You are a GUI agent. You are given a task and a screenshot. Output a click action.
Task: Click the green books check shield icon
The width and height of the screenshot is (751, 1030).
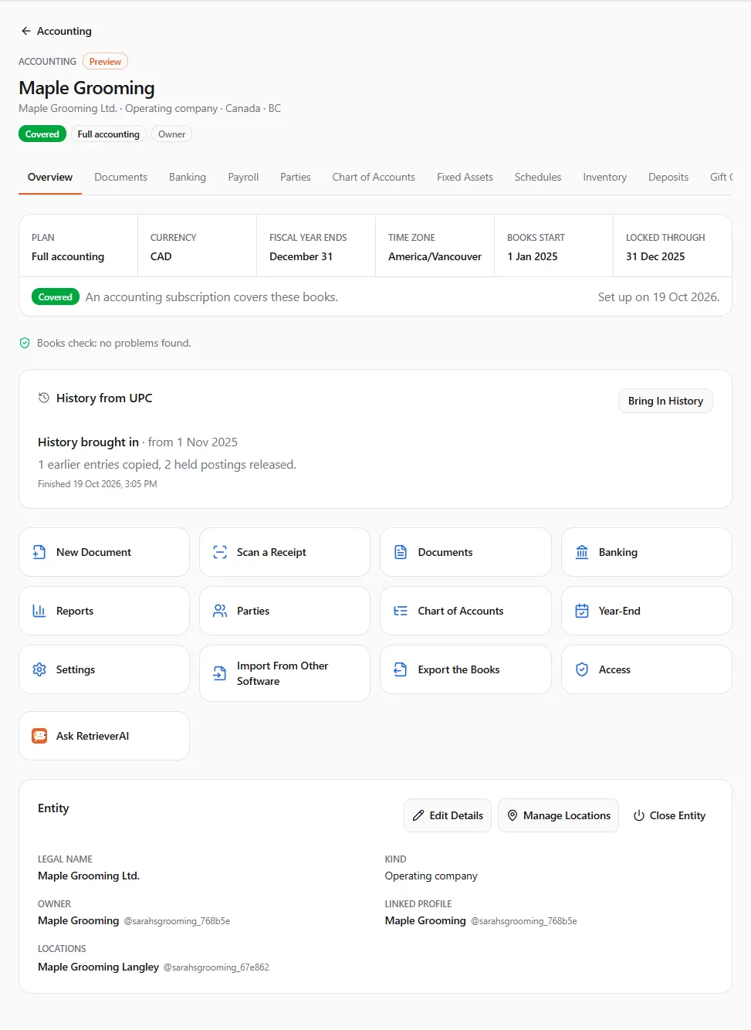click(25, 343)
